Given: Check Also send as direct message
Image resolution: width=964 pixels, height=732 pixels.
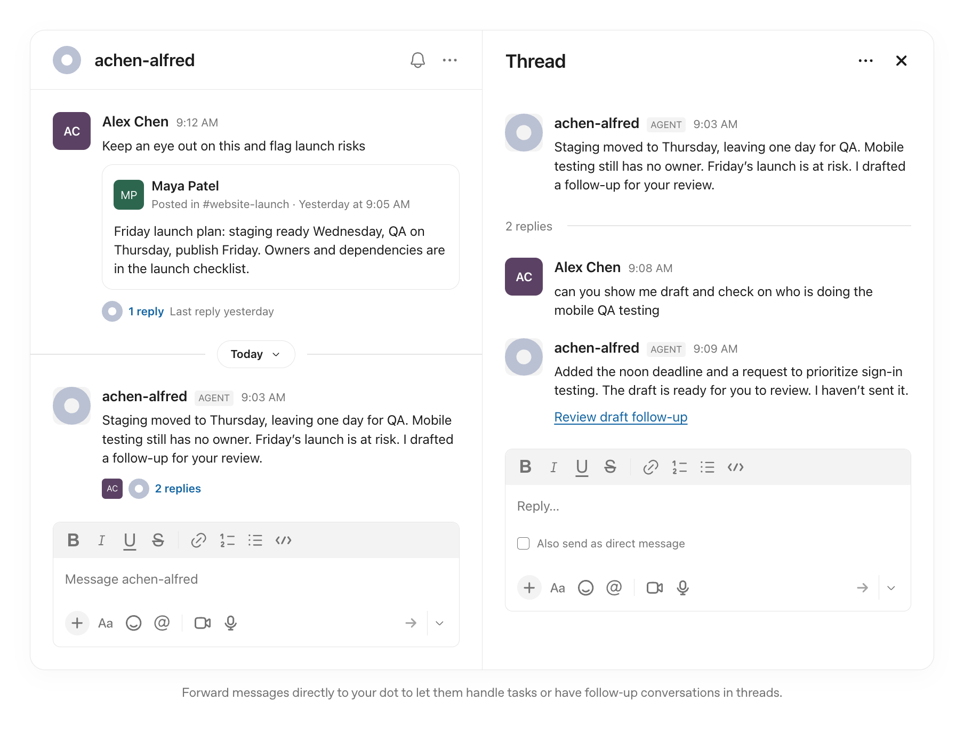Looking at the screenshot, I should tap(523, 544).
